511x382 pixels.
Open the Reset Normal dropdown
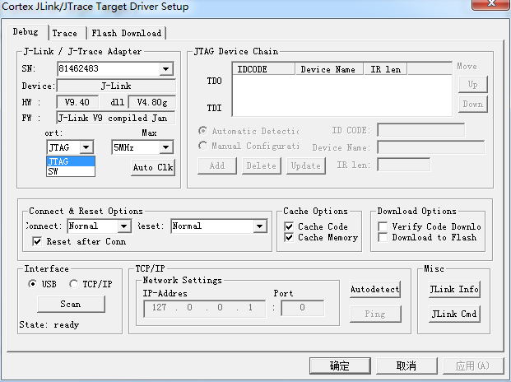[x=260, y=226]
